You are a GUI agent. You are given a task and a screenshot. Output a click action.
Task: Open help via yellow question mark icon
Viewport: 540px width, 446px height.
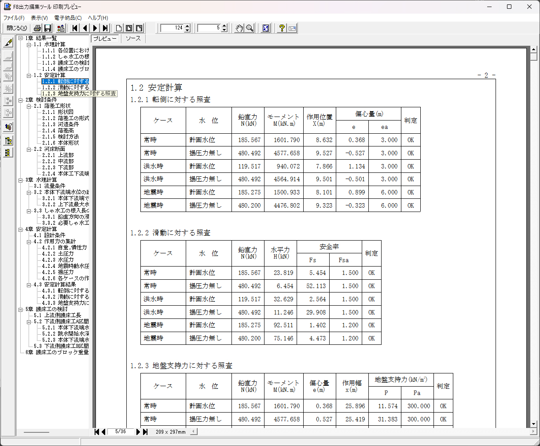click(282, 28)
